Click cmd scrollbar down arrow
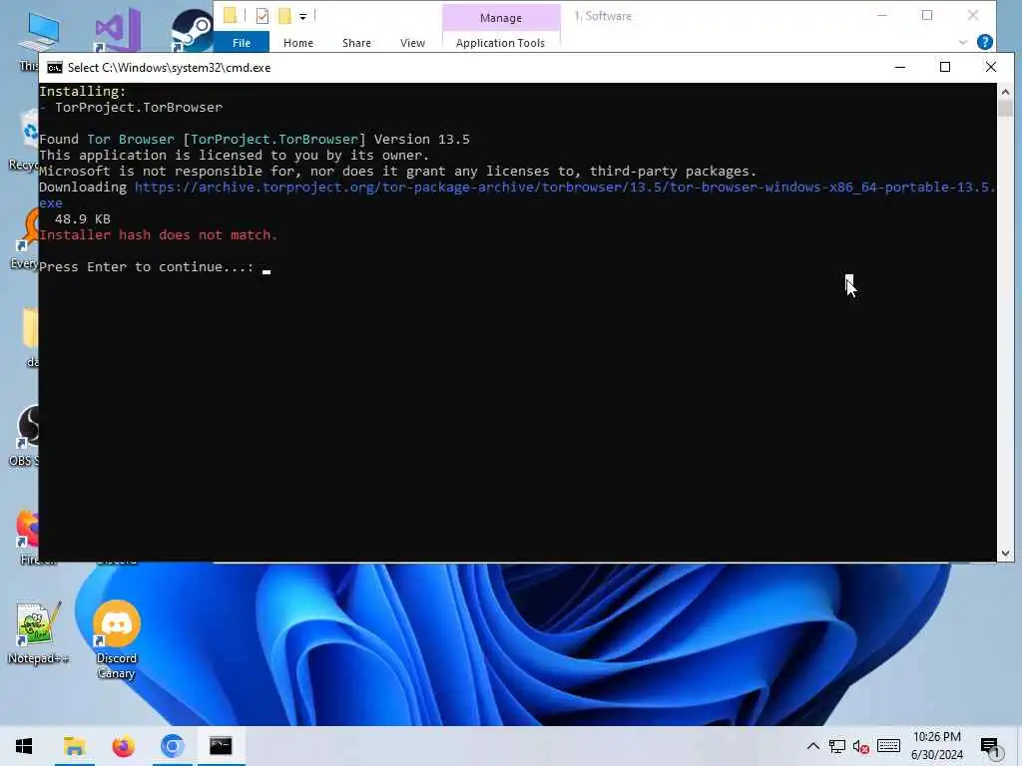 (x=1004, y=553)
